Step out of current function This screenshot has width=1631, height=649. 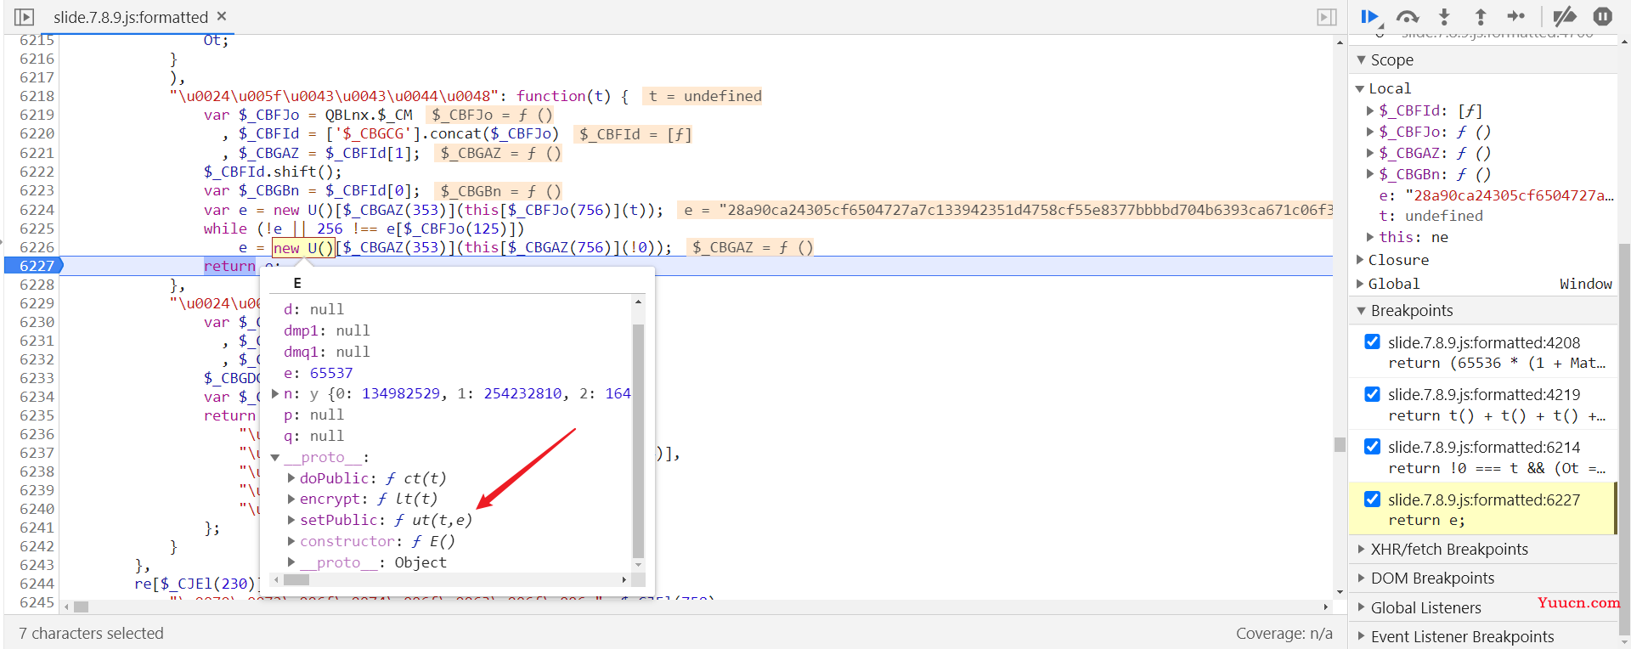1481,16
